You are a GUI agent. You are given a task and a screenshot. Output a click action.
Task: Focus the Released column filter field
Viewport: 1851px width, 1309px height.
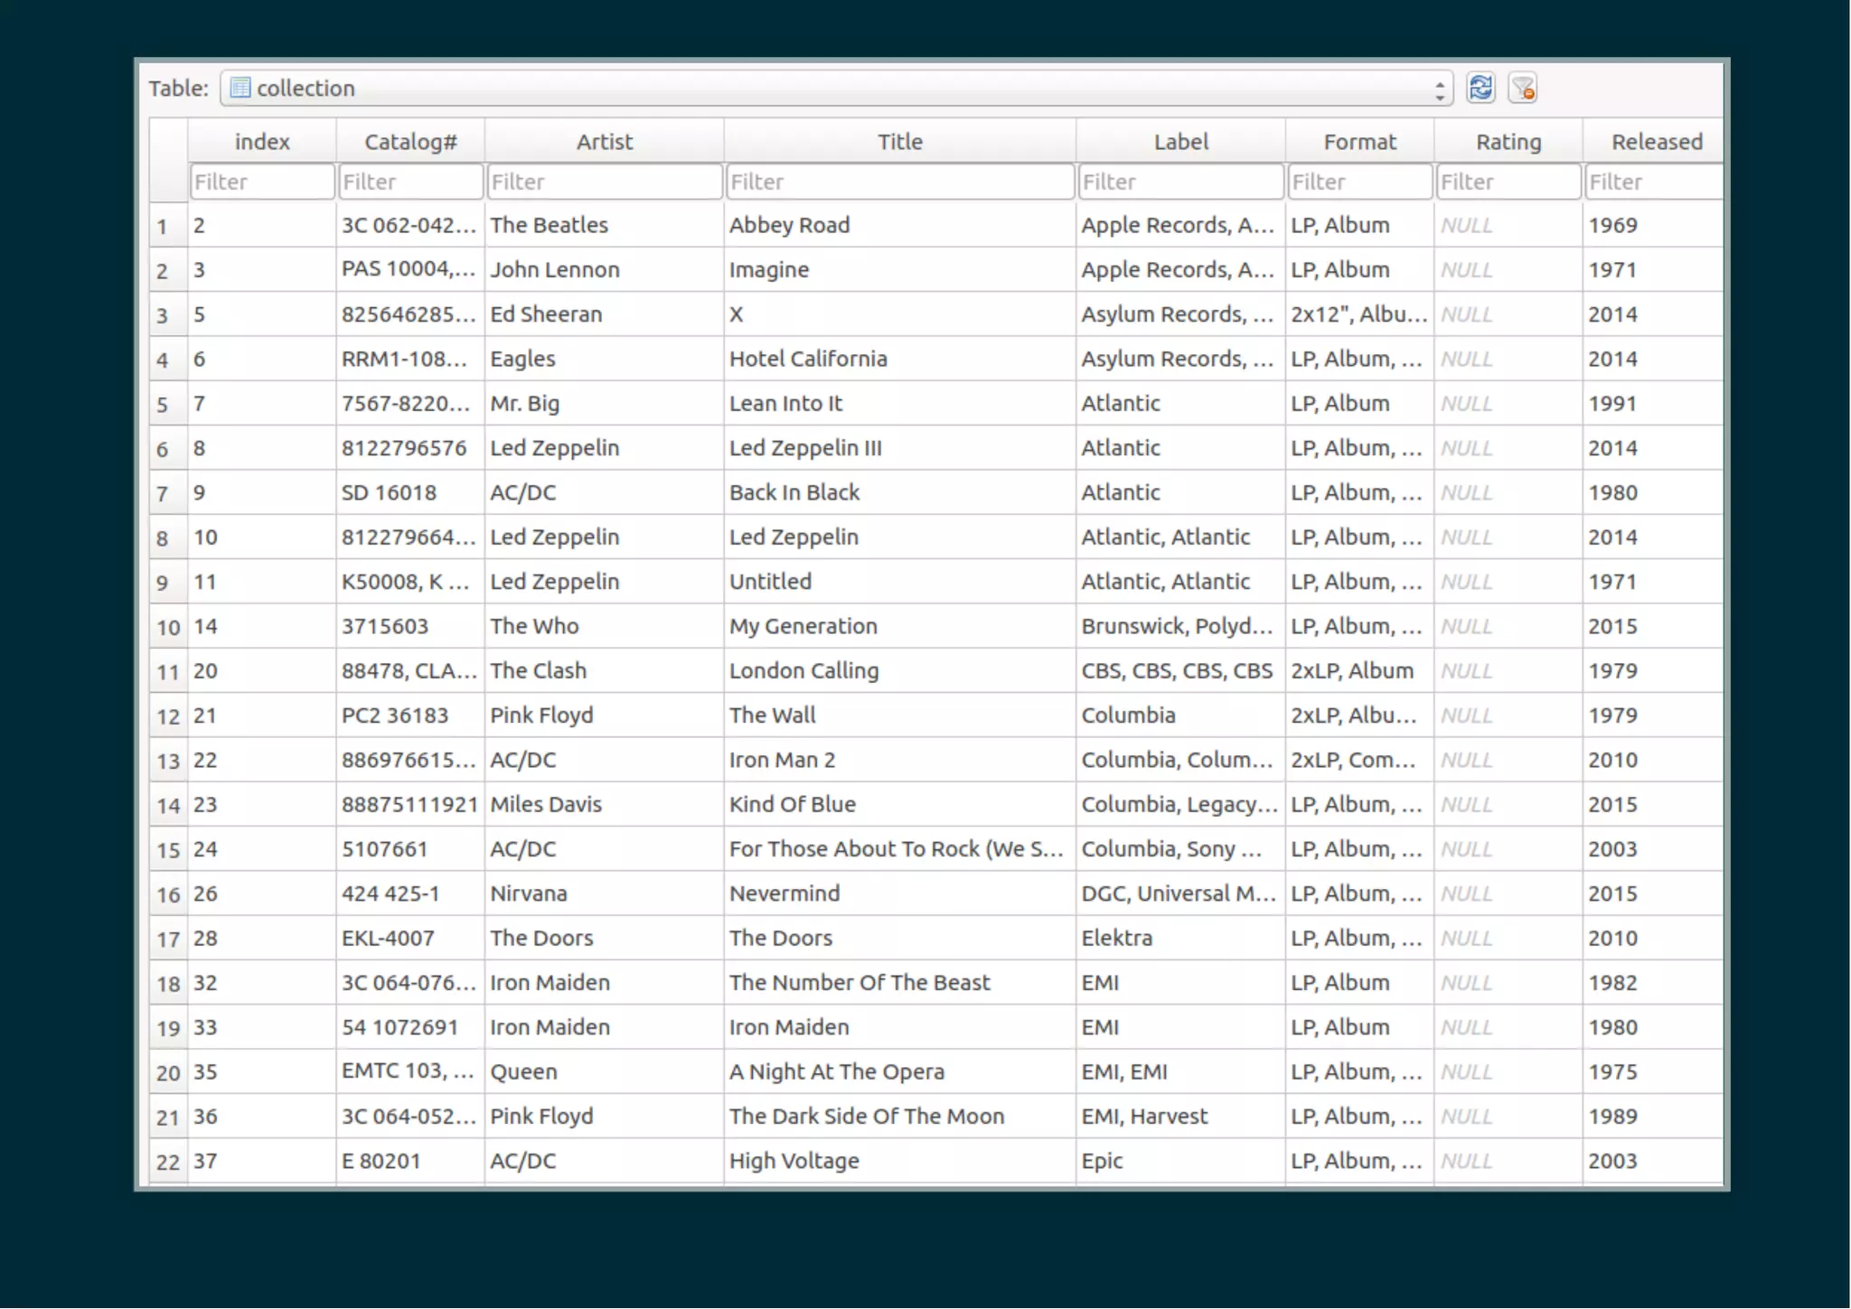pos(1654,182)
